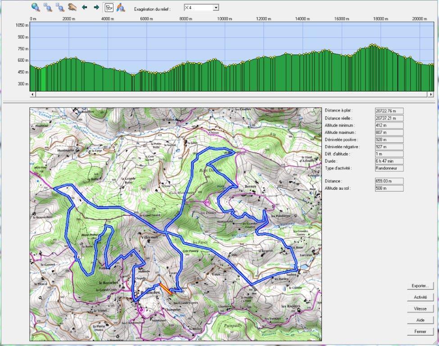Click the route magnifier search icon
The height and width of the screenshot is (346, 439).
(x=121, y=7)
